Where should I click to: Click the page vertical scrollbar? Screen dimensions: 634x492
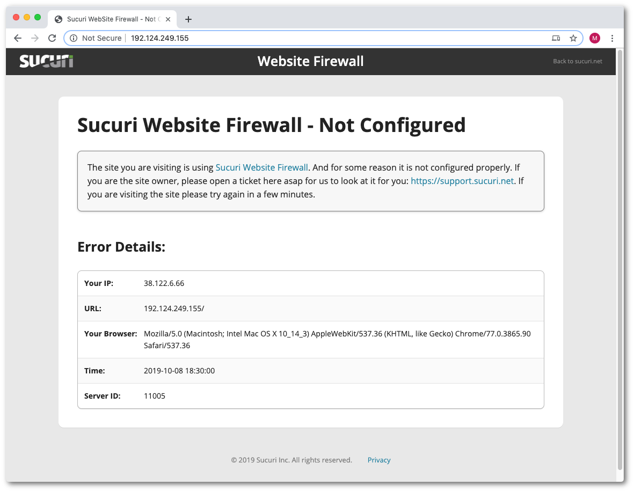pos(620,258)
